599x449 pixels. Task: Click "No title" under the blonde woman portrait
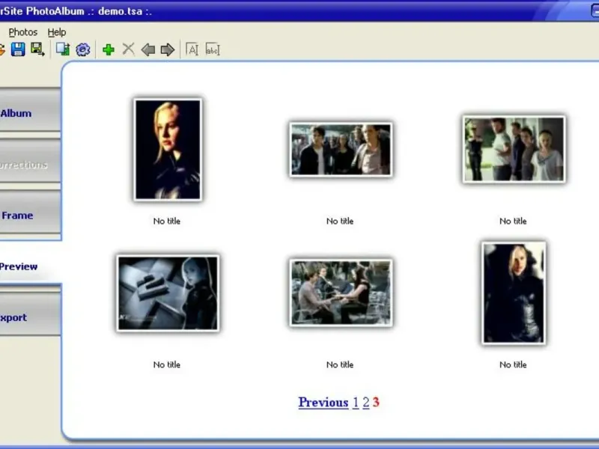(x=167, y=221)
